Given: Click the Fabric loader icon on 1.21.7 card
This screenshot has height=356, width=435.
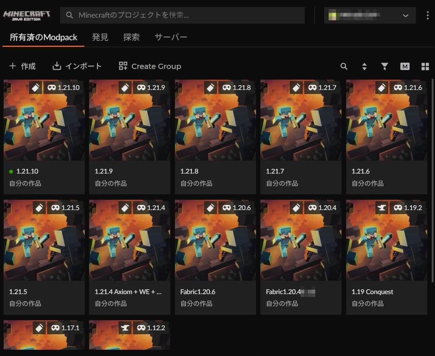Looking at the screenshot, I should [x=296, y=88].
